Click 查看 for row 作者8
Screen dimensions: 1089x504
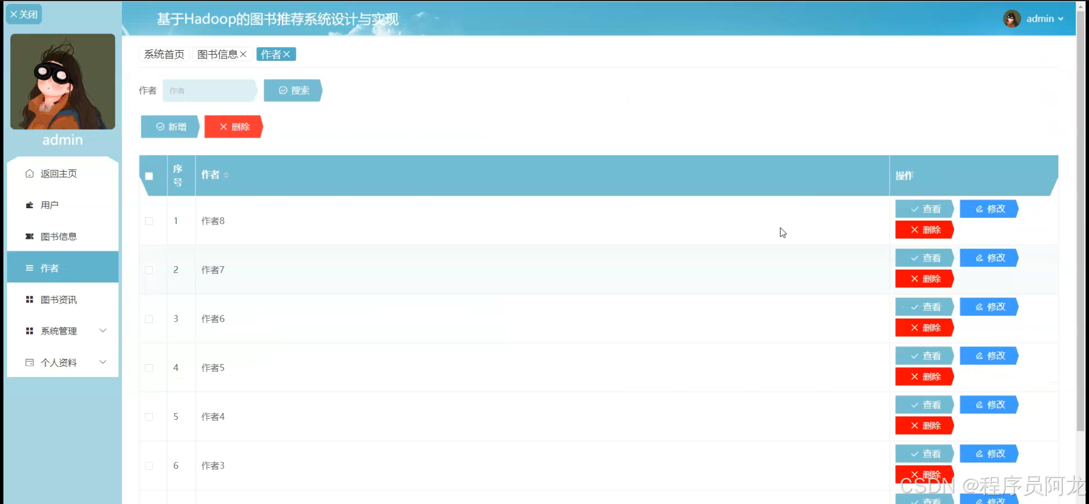924,209
